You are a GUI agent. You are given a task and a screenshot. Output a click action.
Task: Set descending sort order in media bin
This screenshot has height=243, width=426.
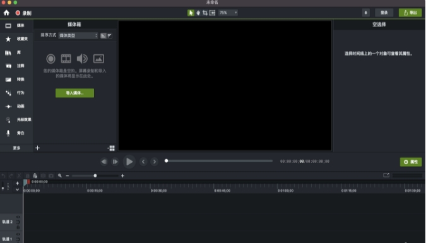click(x=109, y=35)
